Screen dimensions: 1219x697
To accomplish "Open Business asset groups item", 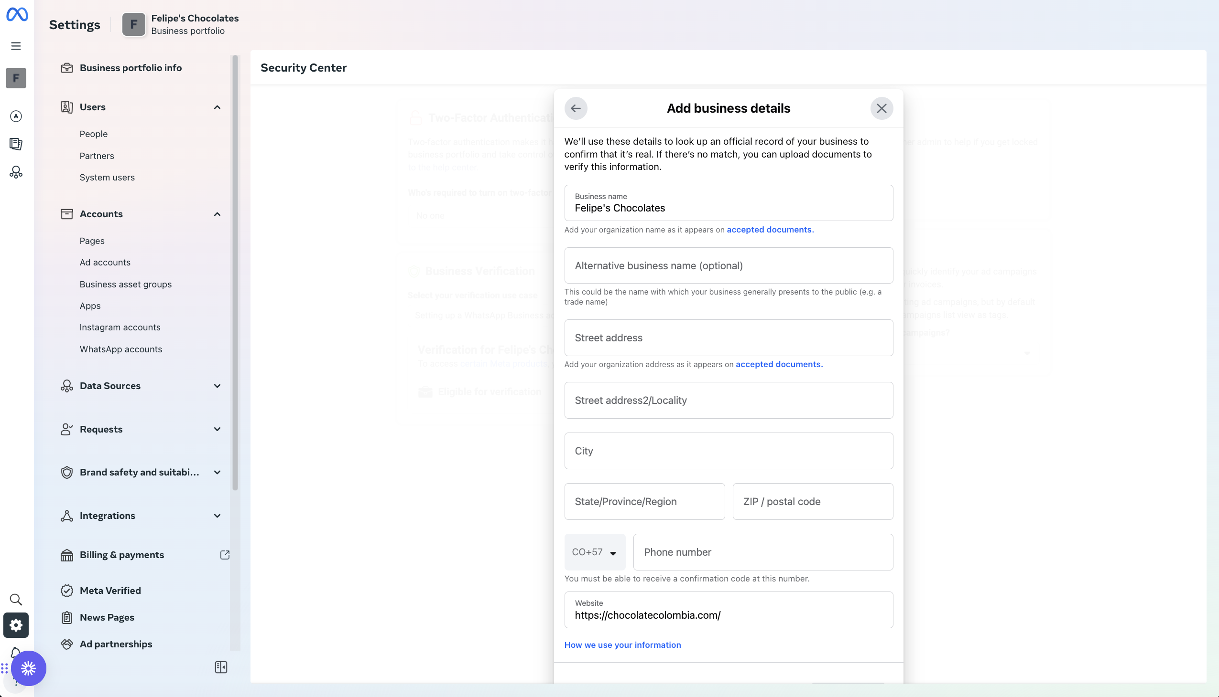I will pyautogui.click(x=126, y=285).
